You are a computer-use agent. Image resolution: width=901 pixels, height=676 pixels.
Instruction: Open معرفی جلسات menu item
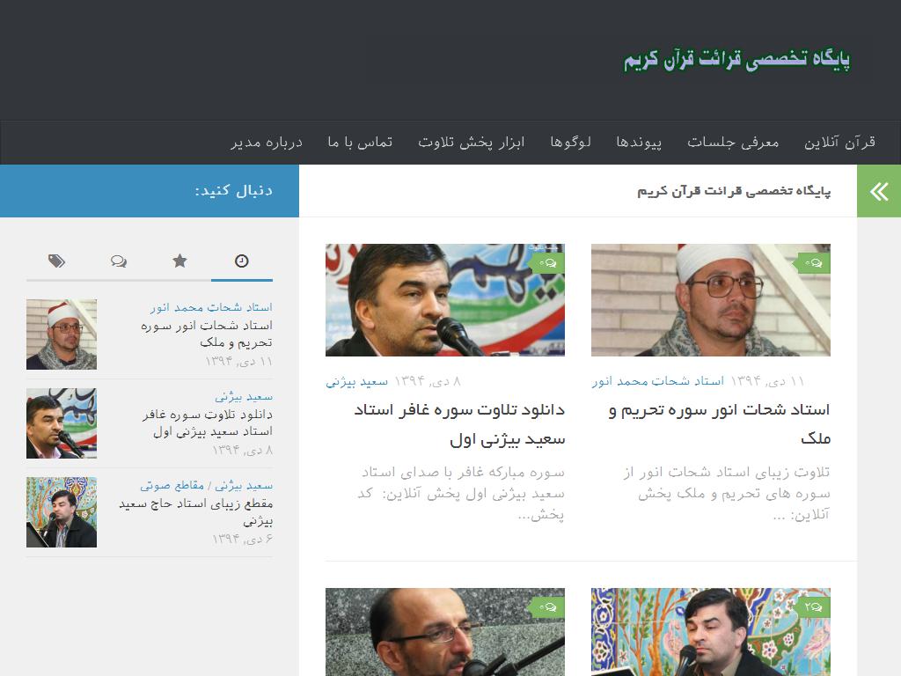click(733, 142)
